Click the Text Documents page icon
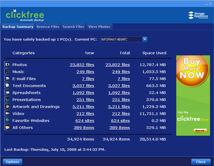 7,85
